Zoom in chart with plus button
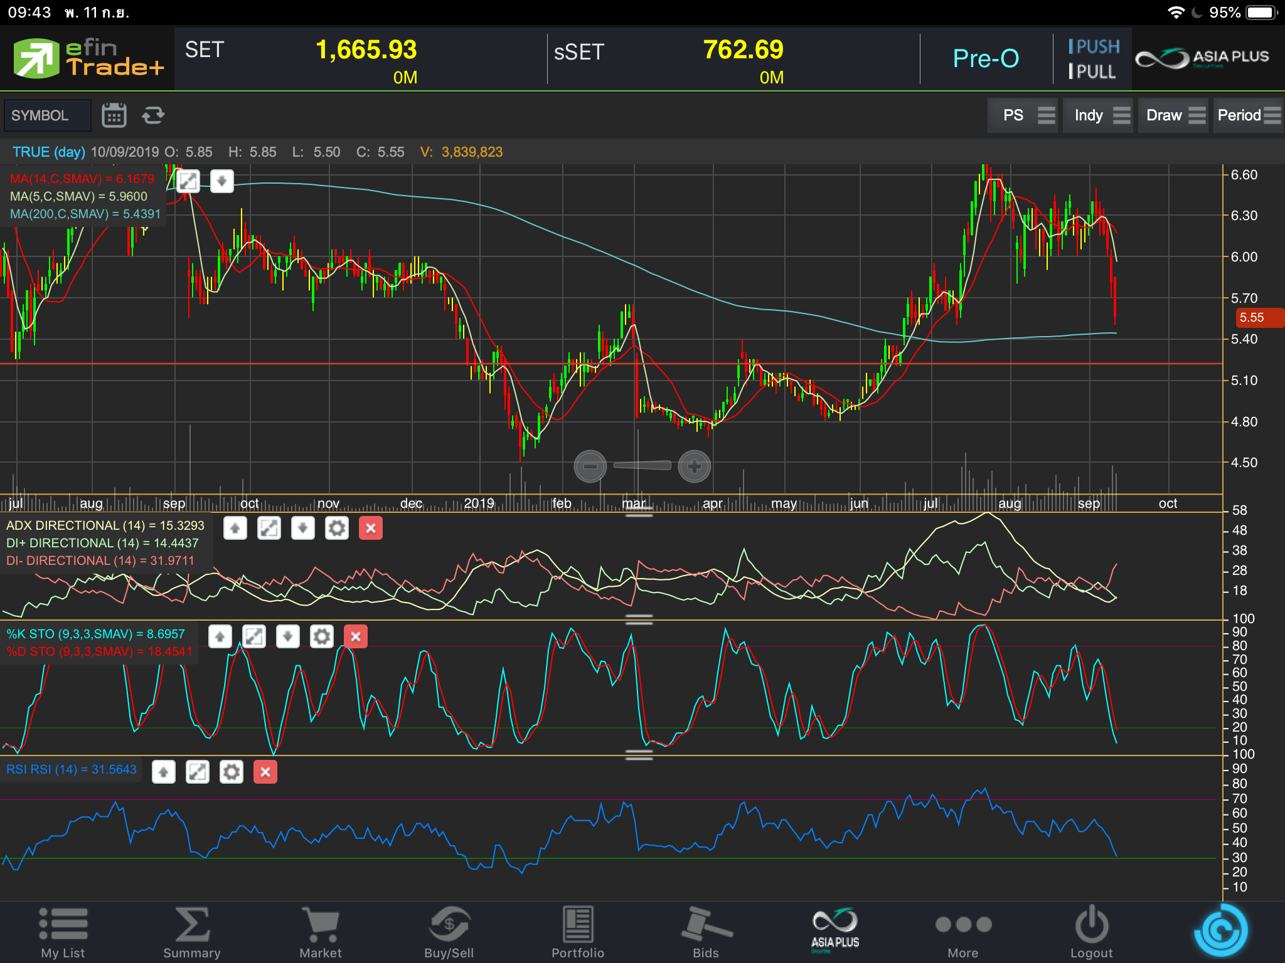This screenshot has height=963, width=1285. click(695, 466)
